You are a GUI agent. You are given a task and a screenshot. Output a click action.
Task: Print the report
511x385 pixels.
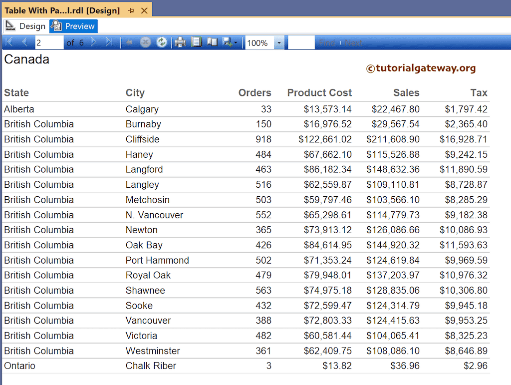(x=179, y=42)
